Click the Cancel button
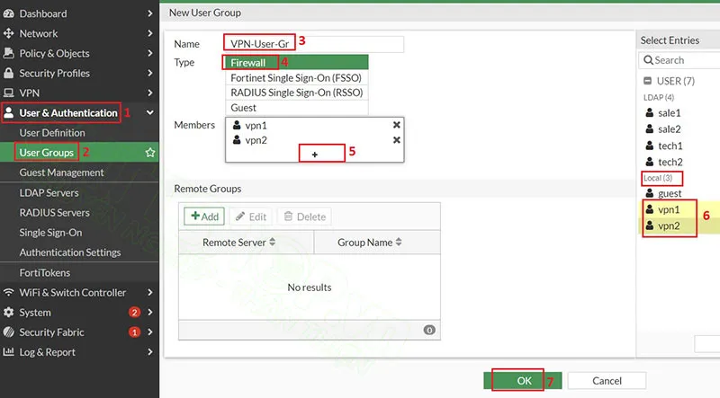The height and width of the screenshot is (398, 720). point(607,381)
